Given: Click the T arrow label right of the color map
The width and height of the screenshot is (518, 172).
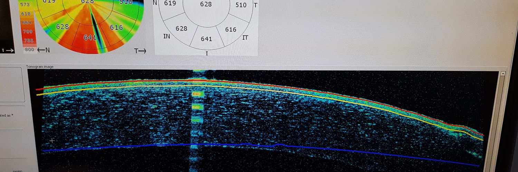Looking at the screenshot, I should point(140,51).
